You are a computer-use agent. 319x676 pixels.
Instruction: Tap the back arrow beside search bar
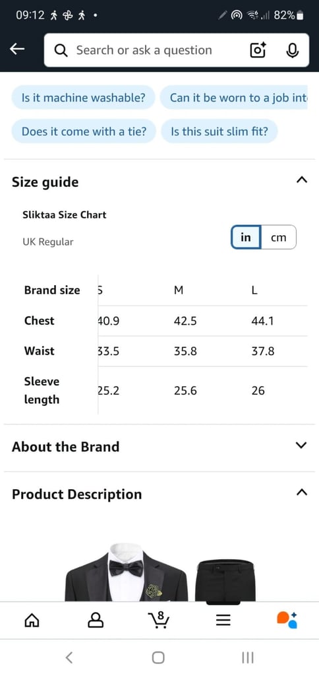point(17,50)
